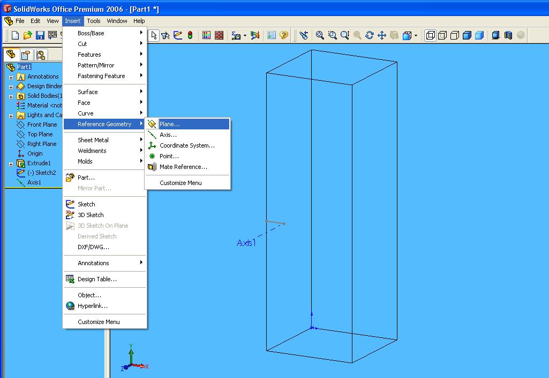Click the Zoom In/Out icon
Image resolution: width=549 pixels, height=378 pixels.
[x=345, y=35]
